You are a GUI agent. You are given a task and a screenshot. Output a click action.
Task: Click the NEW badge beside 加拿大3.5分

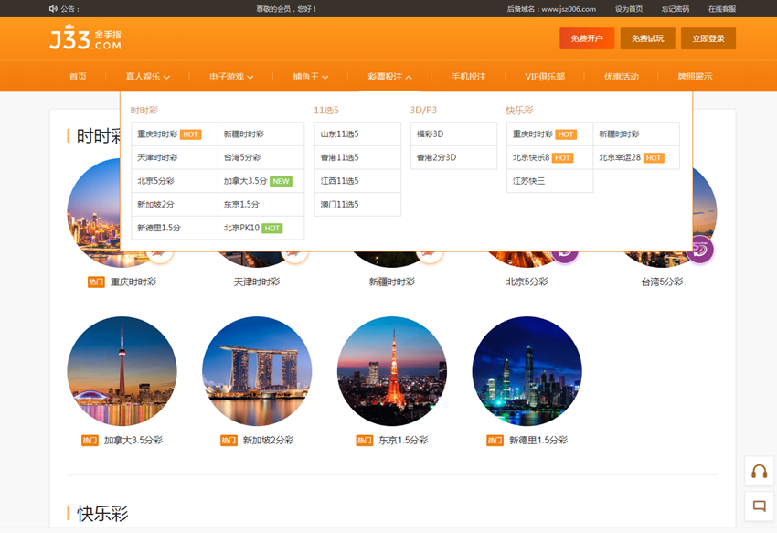coord(282,181)
